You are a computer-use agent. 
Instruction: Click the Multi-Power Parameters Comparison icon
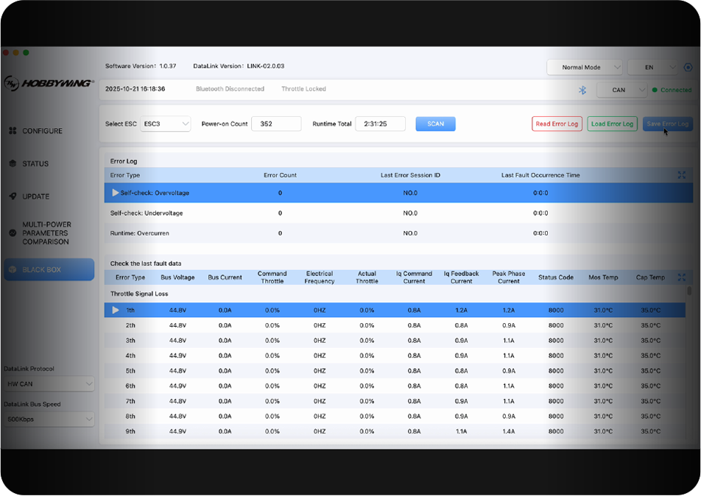click(13, 233)
